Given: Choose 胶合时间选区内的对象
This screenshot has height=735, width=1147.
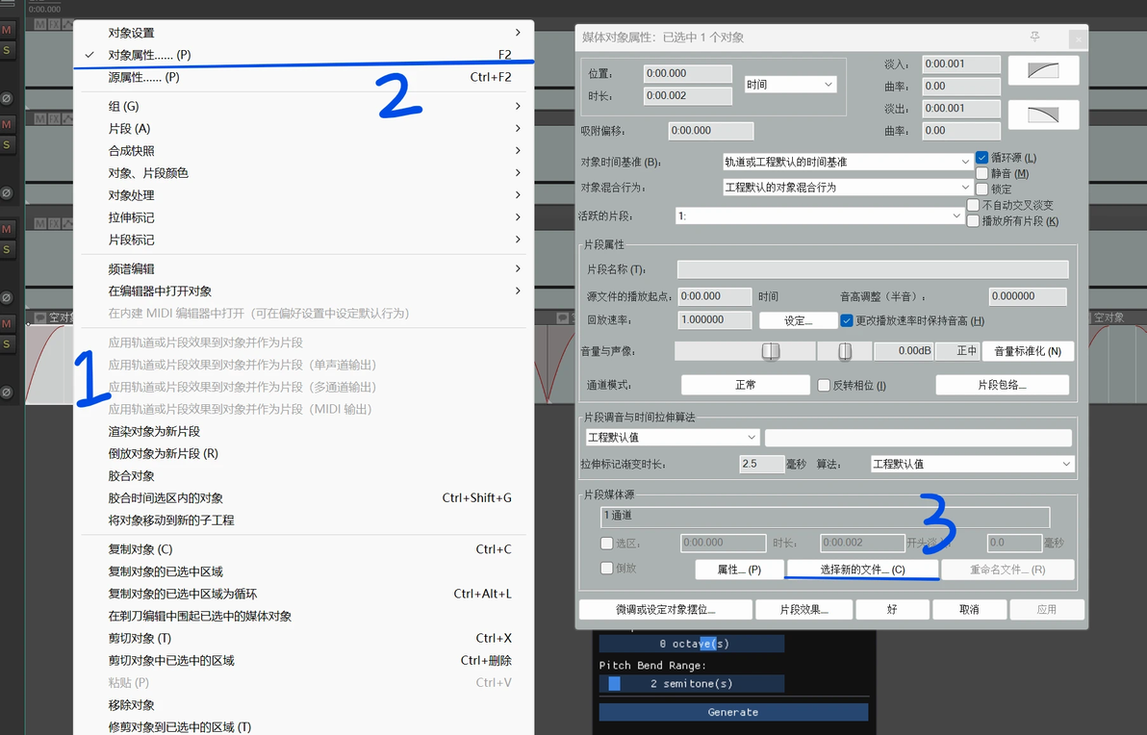Looking at the screenshot, I should pos(303,498).
